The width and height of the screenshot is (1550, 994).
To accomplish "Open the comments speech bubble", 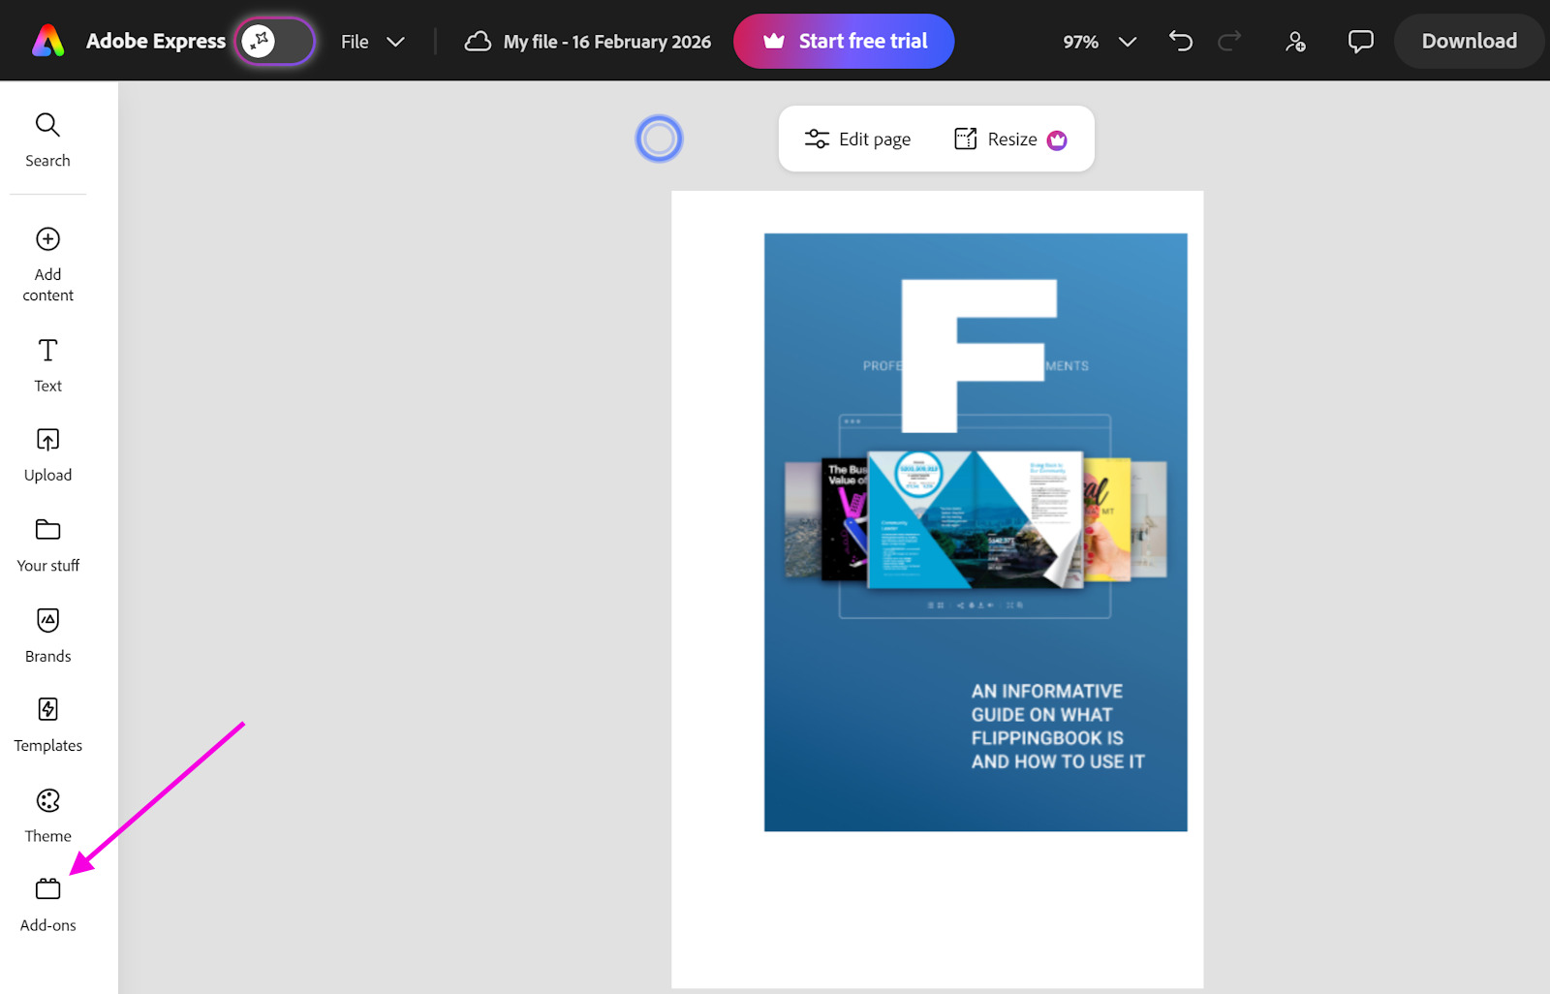I will [1360, 41].
